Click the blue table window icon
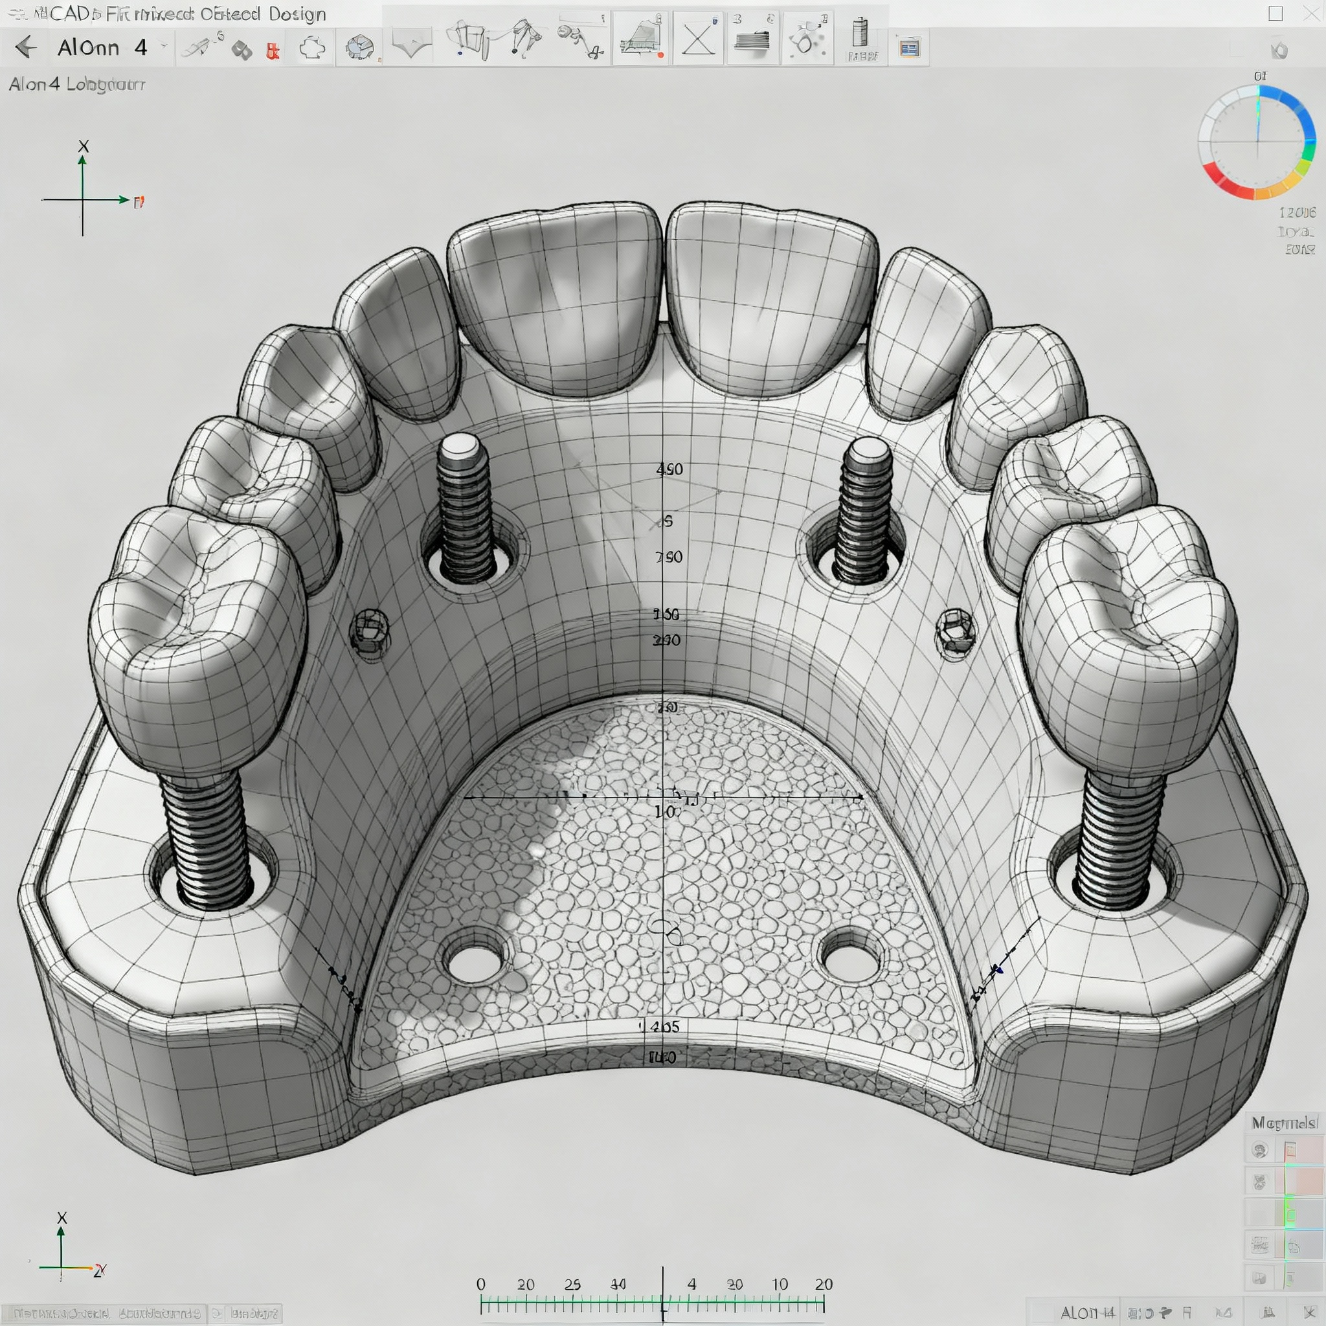 pos(910,48)
